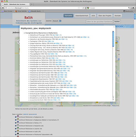Viewport: 136px width, 137px height.
Task: Click the Evangelicka Gmina Wyznaniowa w Międzyrzeczu entry
Action: point(42,33)
